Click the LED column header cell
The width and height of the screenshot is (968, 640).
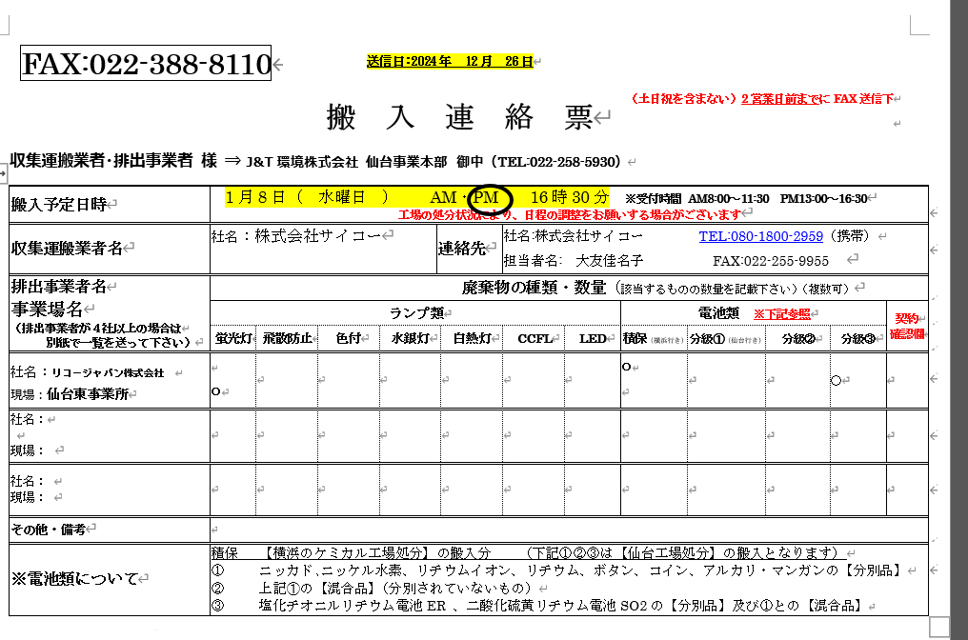(592, 338)
